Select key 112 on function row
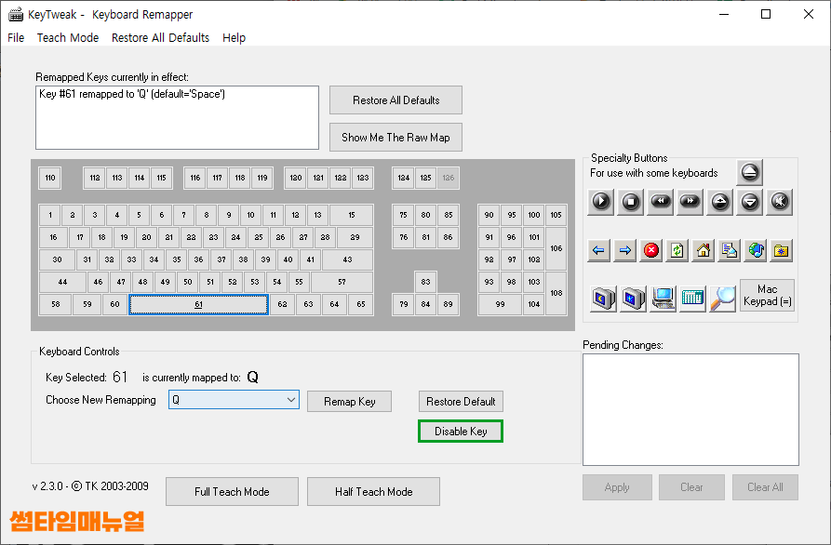 tap(94, 178)
